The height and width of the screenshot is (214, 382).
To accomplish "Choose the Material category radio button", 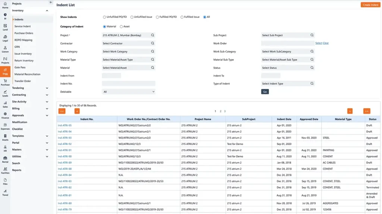I will click(x=104, y=26).
